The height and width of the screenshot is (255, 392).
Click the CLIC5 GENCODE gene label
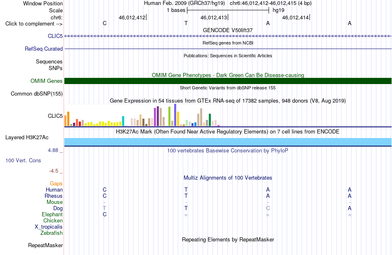point(55,36)
